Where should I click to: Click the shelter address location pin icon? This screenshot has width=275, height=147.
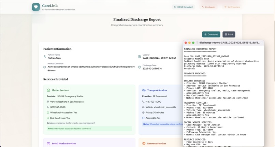coord(48,102)
